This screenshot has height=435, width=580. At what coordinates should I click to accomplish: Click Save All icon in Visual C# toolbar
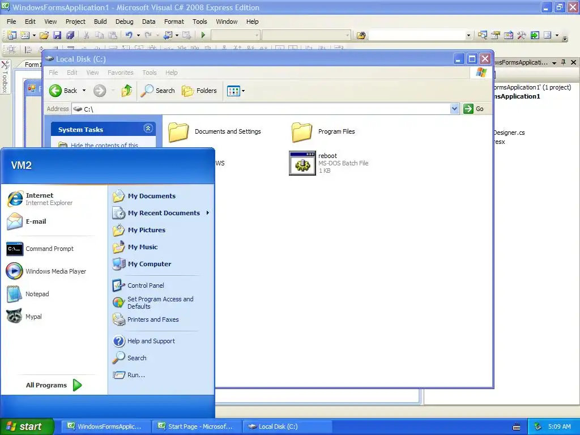pyautogui.click(x=70, y=35)
